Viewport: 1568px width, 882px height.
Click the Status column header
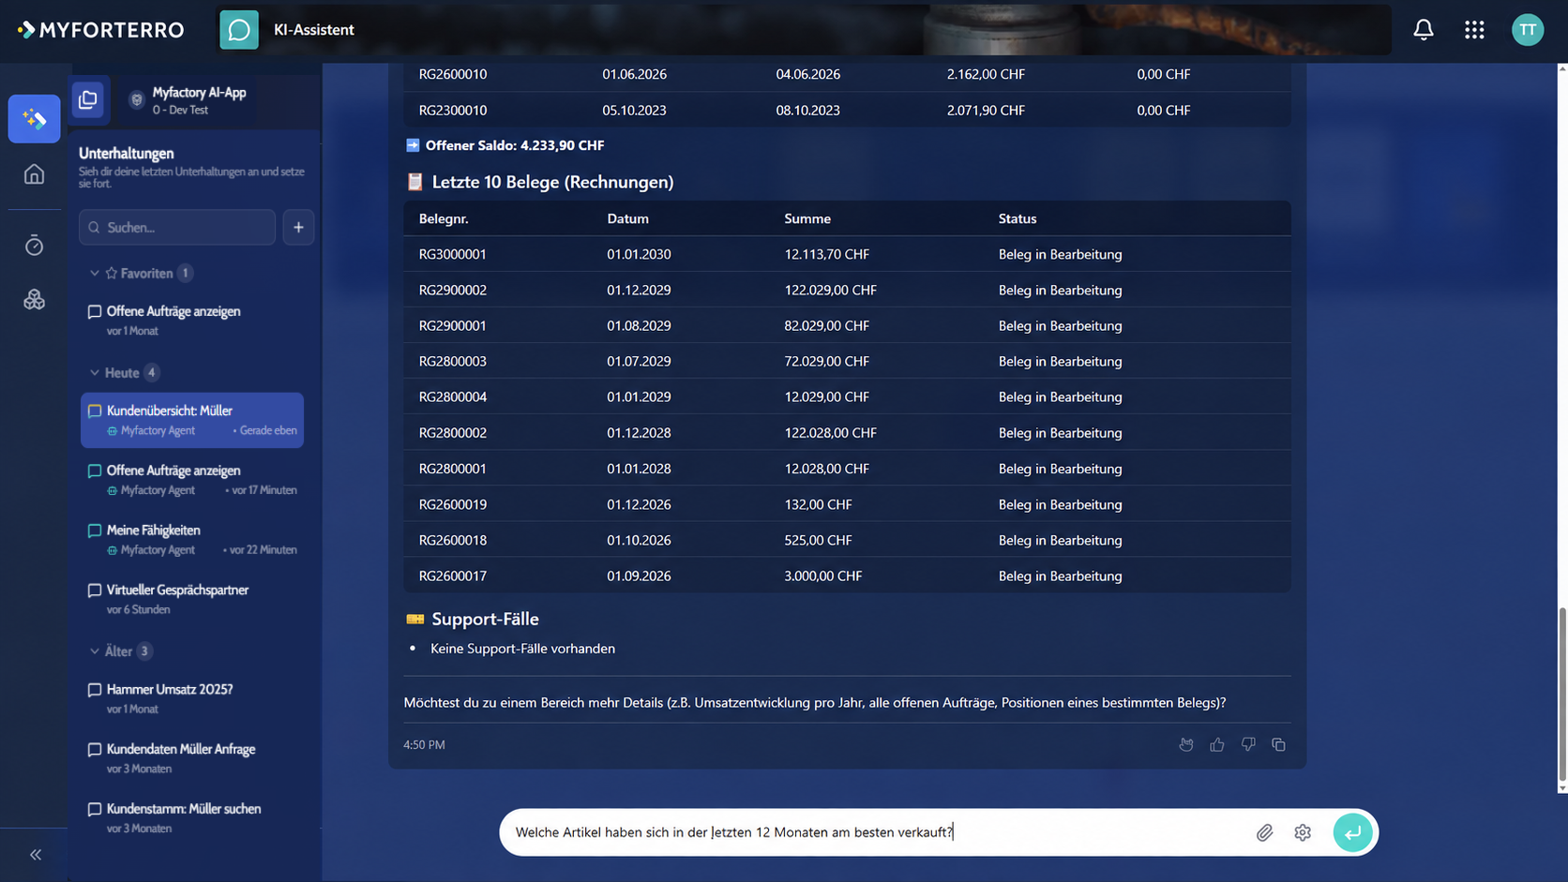coord(1018,218)
